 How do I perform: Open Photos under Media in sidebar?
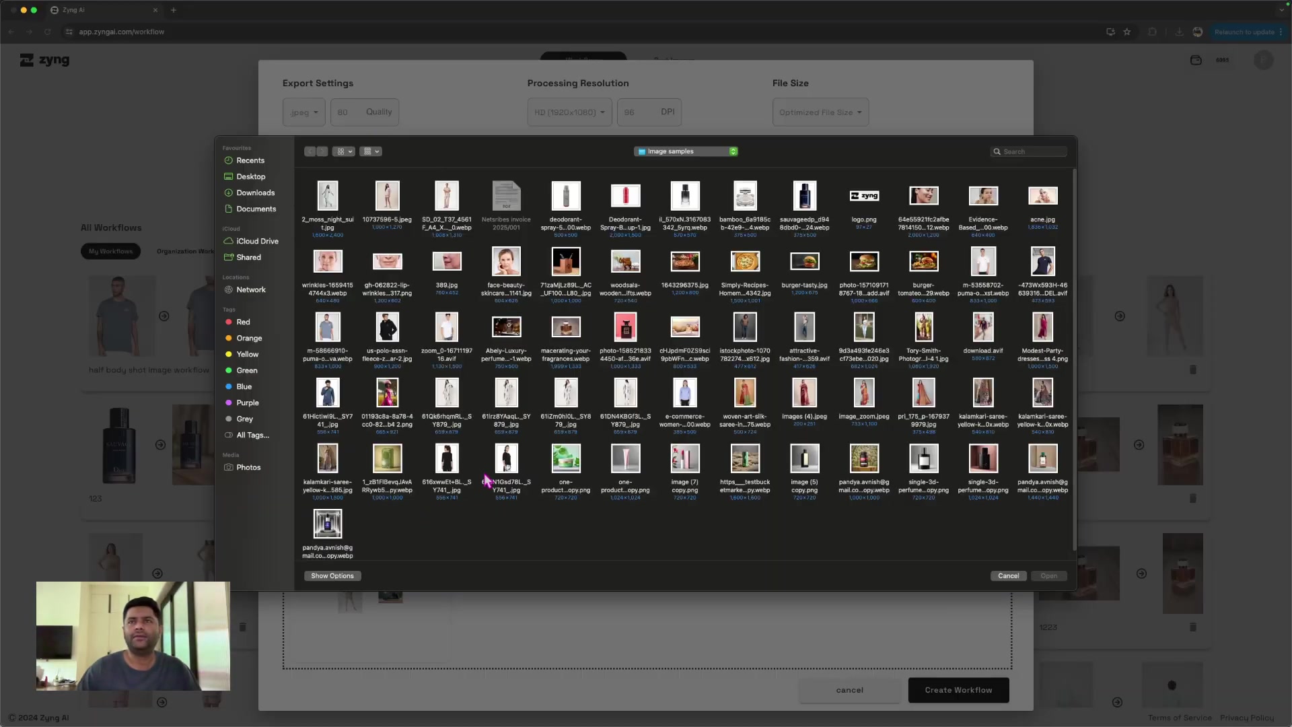coord(248,468)
